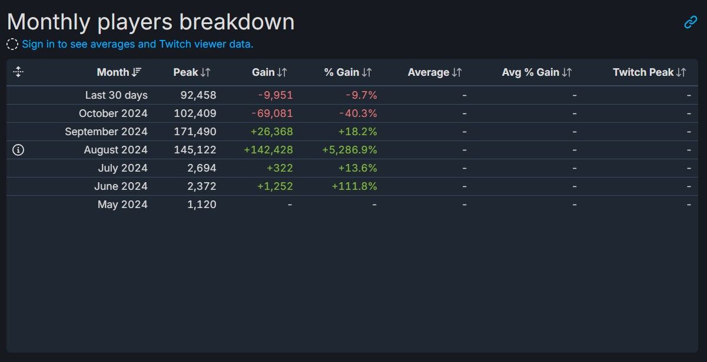This screenshot has width=707, height=362.
Task: Open the info icon beside August 2024
Action: 18,150
